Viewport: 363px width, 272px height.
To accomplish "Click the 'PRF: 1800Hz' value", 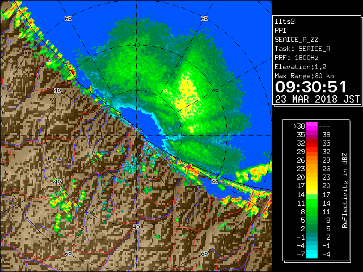I will click(x=297, y=58).
